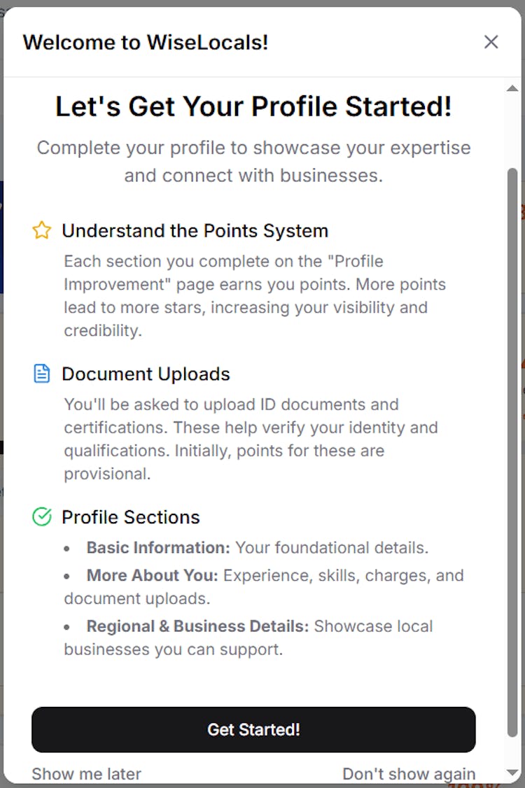The image size is (525, 788).
Task: Select the Don't show again link
Action: click(x=409, y=774)
